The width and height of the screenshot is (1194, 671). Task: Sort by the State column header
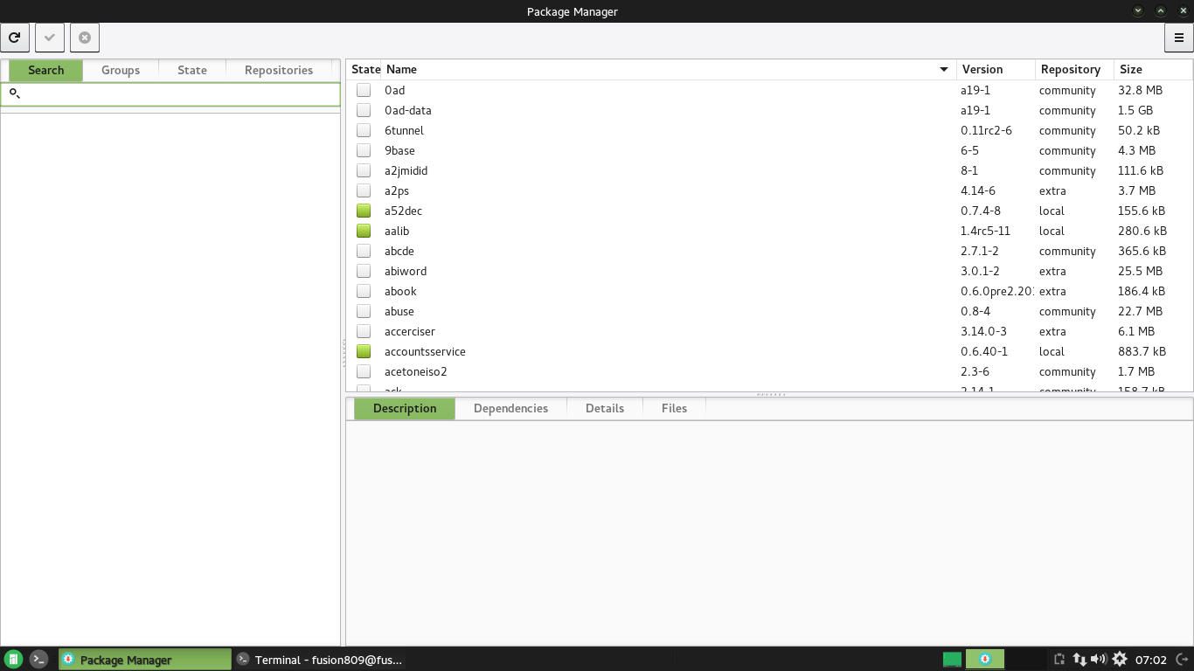[364, 69]
